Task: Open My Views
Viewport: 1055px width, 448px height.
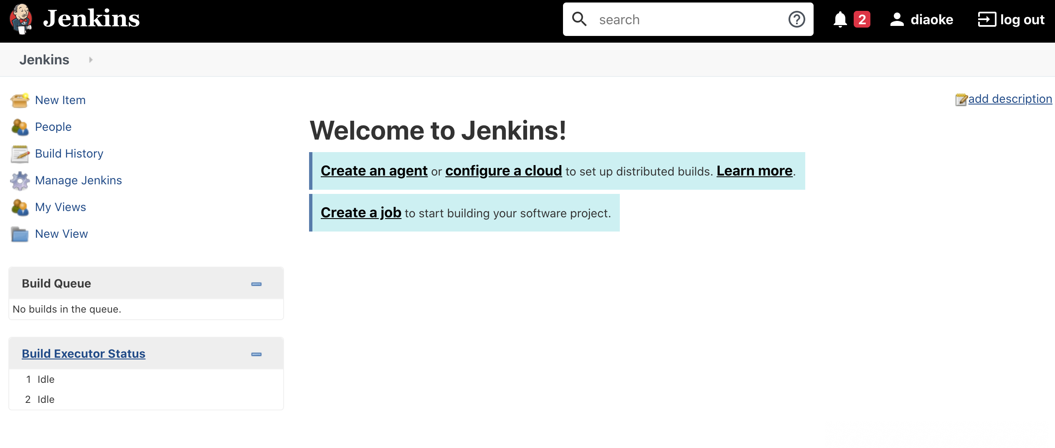Action: pos(61,207)
